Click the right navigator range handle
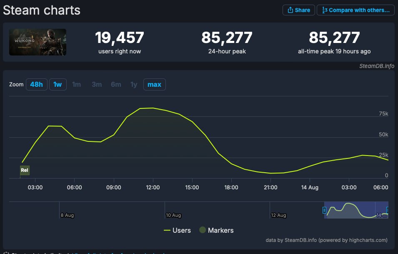398x254 pixels. pyautogui.click(x=388, y=210)
